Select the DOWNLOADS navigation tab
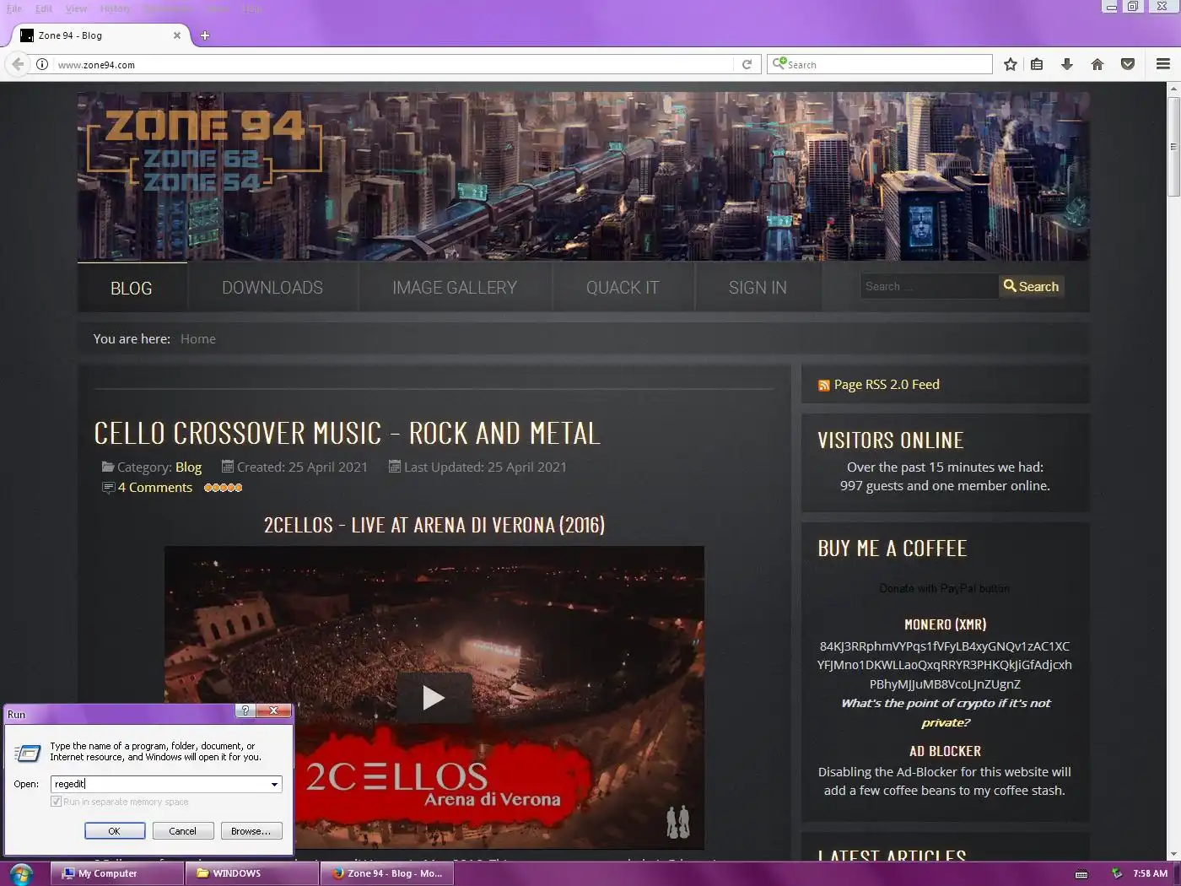This screenshot has height=886, width=1181. point(272,288)
